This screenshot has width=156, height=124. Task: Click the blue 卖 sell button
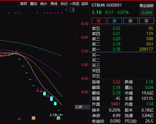pyautogui.click(x=115, y=21)
